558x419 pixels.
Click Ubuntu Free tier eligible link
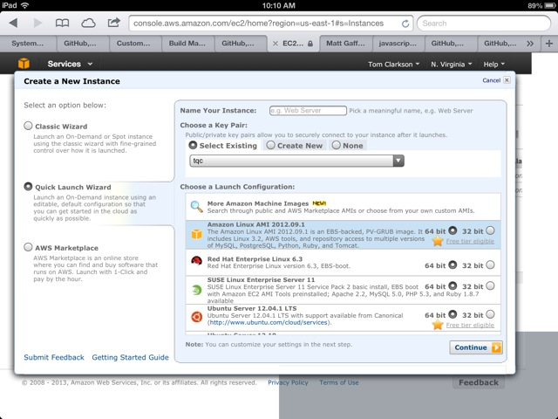click(x=470, y=325)
